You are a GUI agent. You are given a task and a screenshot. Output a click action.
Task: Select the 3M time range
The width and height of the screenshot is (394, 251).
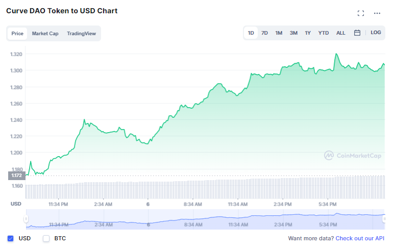[293, 33]
